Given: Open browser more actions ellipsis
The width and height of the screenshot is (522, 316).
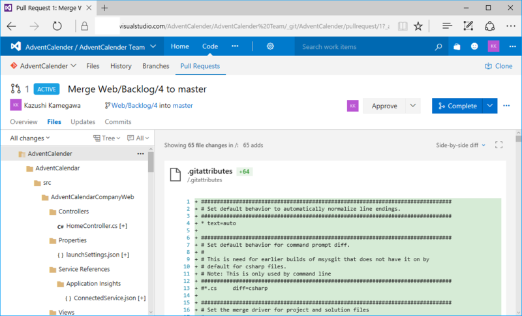Looking at the screenshot, I should [511, 26].
